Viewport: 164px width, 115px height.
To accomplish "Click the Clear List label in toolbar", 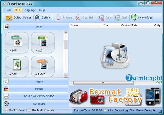I will pos(88,18).
